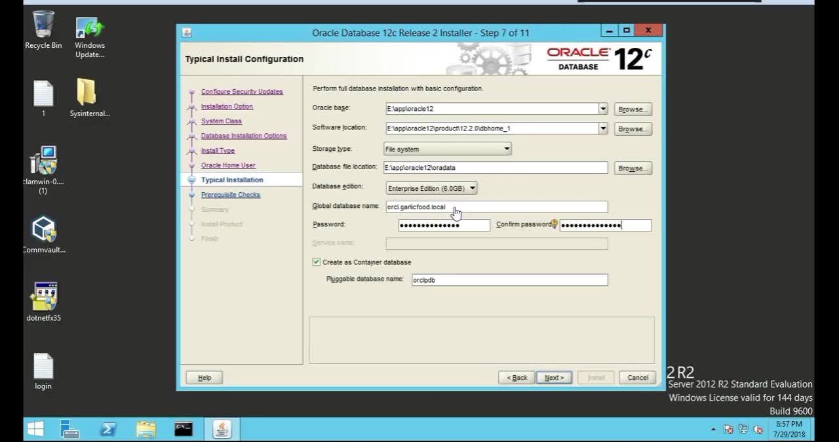Go to Install Type step
The image size is (839, 442).
tap(218, 151)
